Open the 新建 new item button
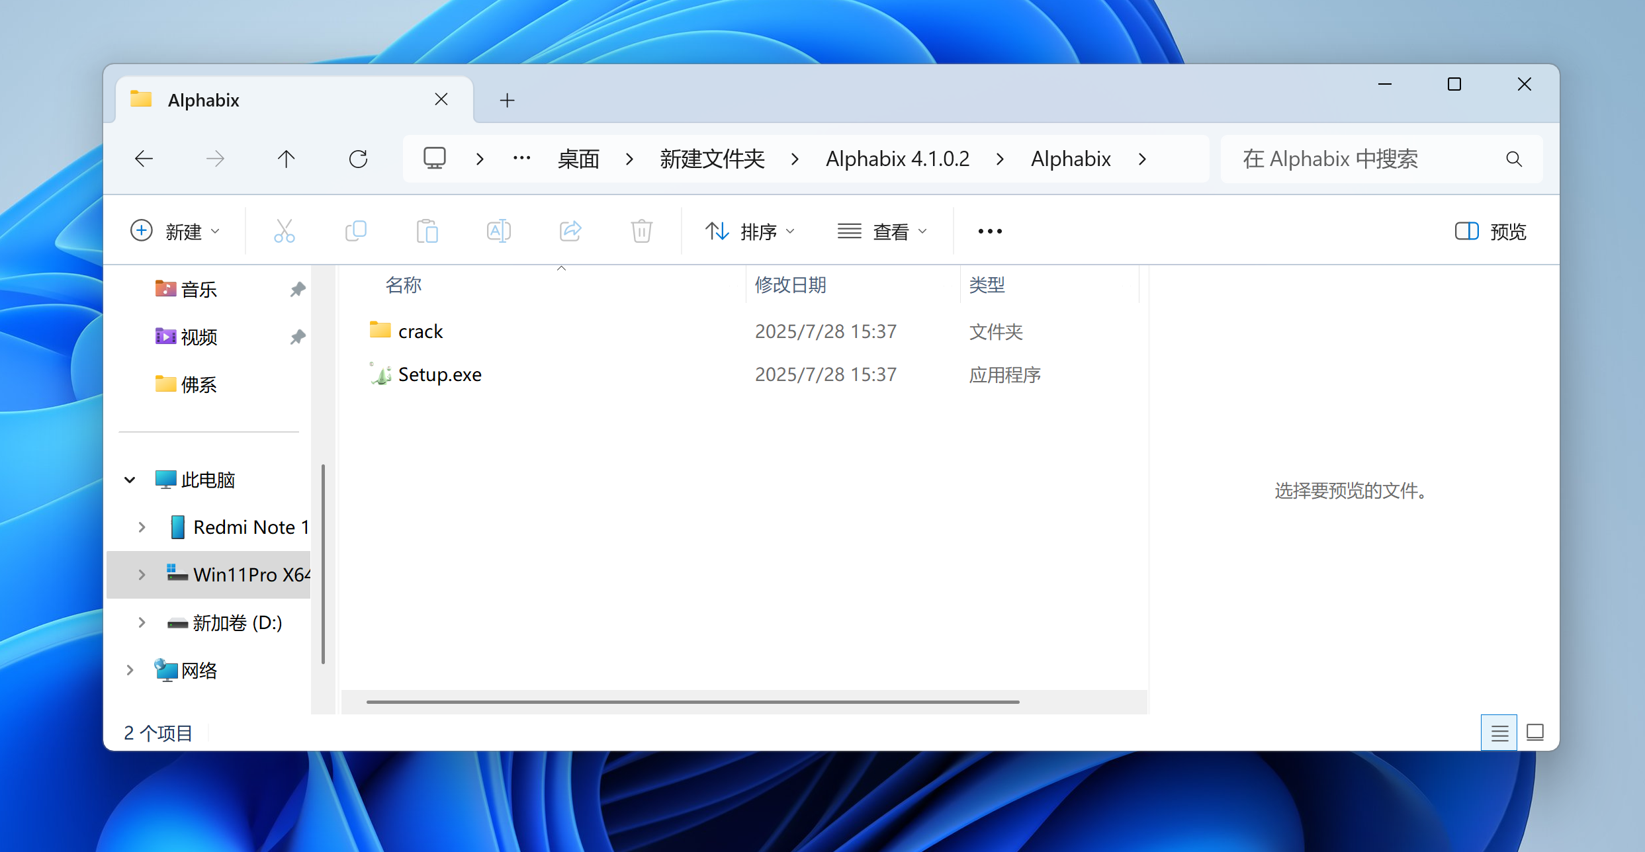 click(x=175, y=231)
